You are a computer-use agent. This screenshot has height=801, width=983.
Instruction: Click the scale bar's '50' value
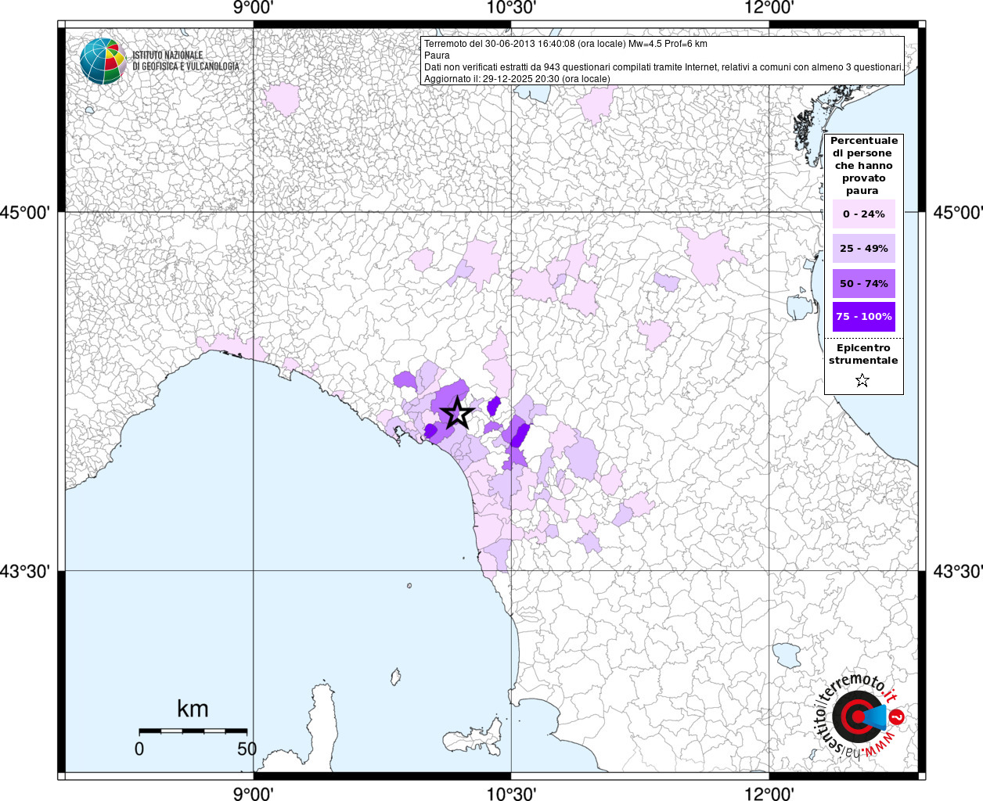click(247, 749)
